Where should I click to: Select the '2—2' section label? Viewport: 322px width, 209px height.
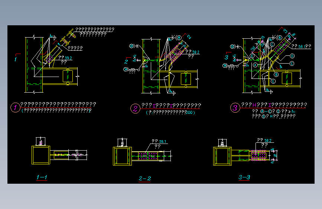coord(145,179)
